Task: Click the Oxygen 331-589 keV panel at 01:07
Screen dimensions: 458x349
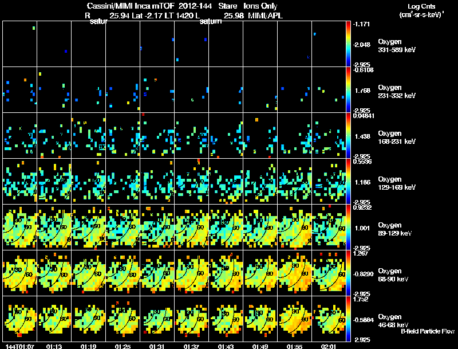Action: (20, 44)
